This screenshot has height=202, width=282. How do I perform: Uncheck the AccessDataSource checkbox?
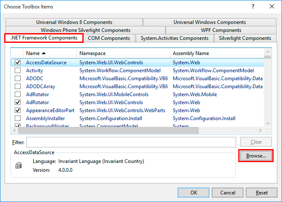pos(18,62)
